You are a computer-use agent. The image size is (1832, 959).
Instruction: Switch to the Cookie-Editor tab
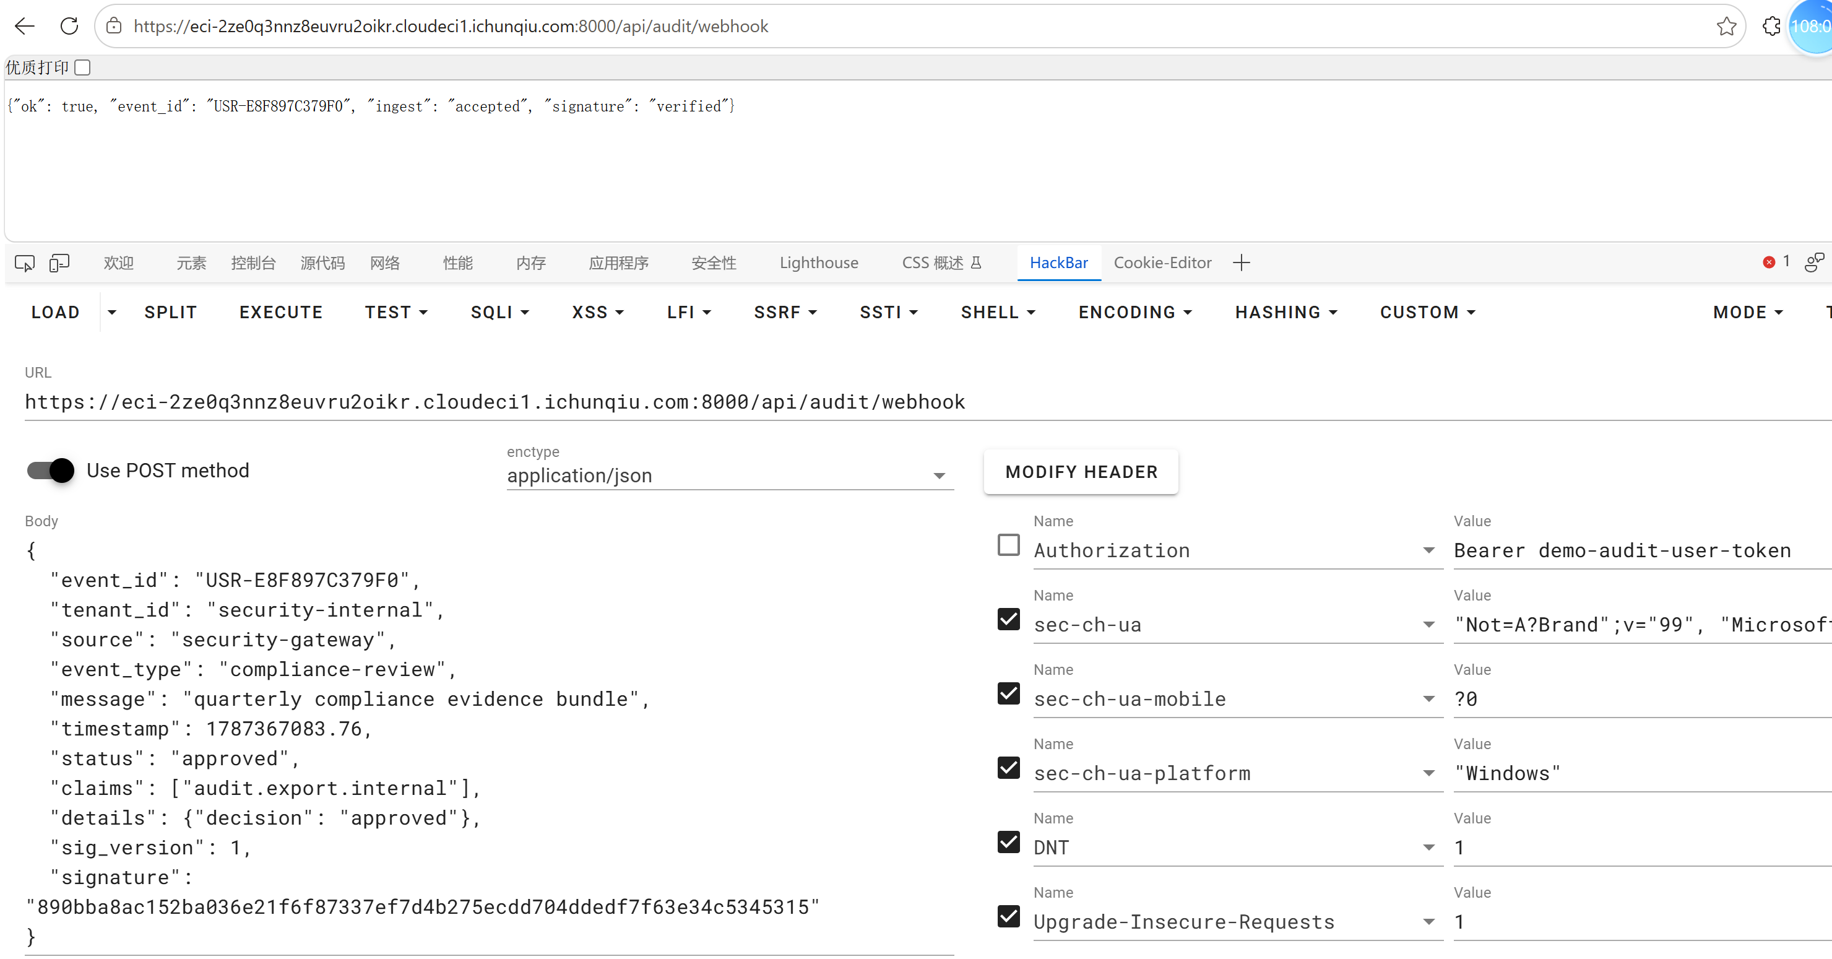coord(1162,263)
